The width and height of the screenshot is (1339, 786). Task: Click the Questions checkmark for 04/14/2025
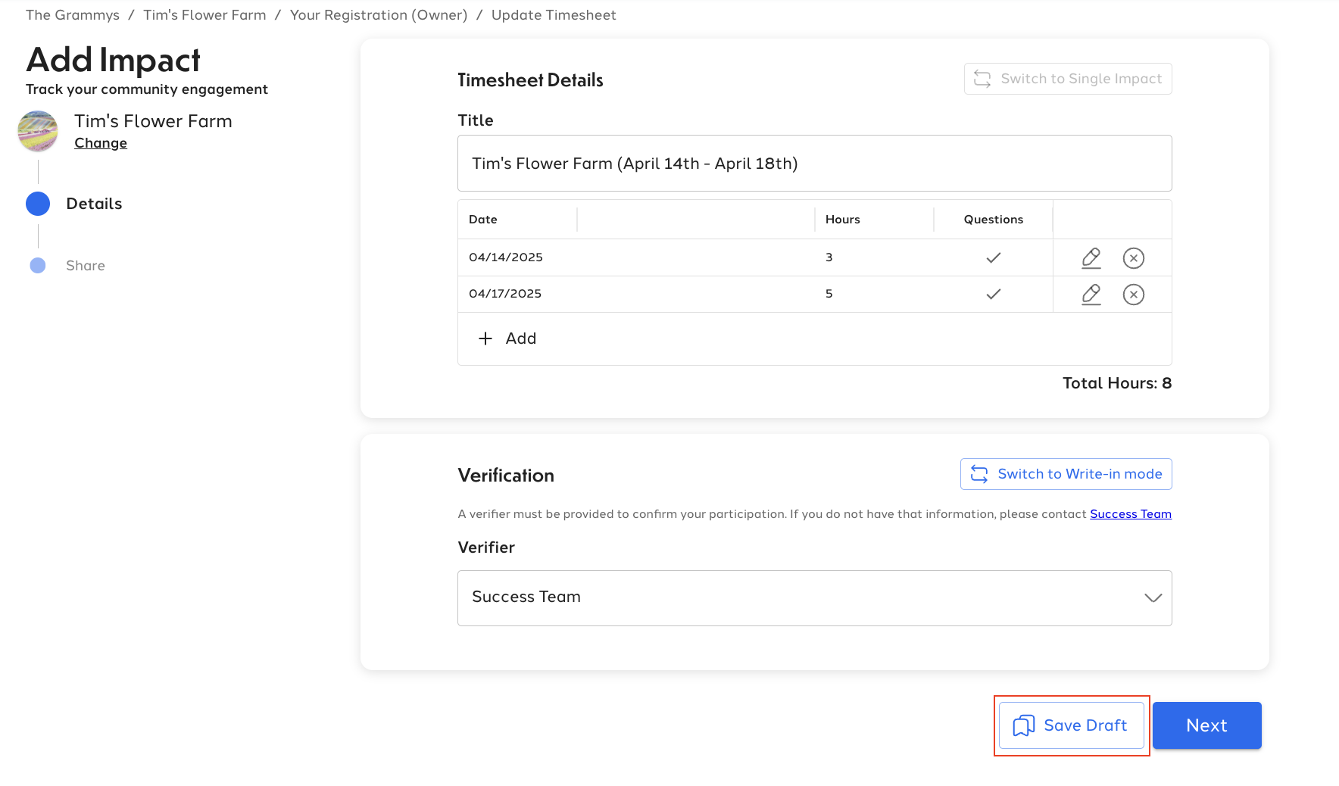click(x=994, y=258)
